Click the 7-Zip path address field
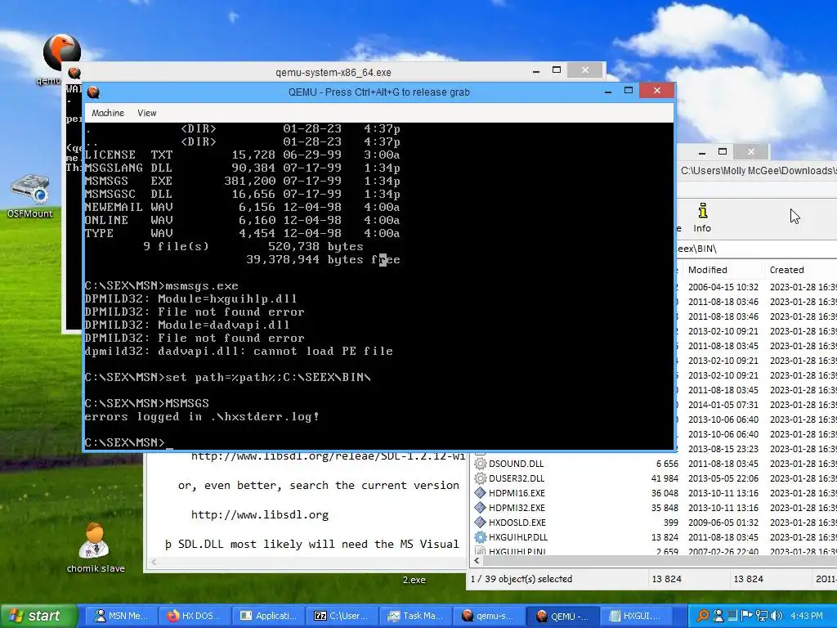 pyautogui.click(x=757, y=249)
